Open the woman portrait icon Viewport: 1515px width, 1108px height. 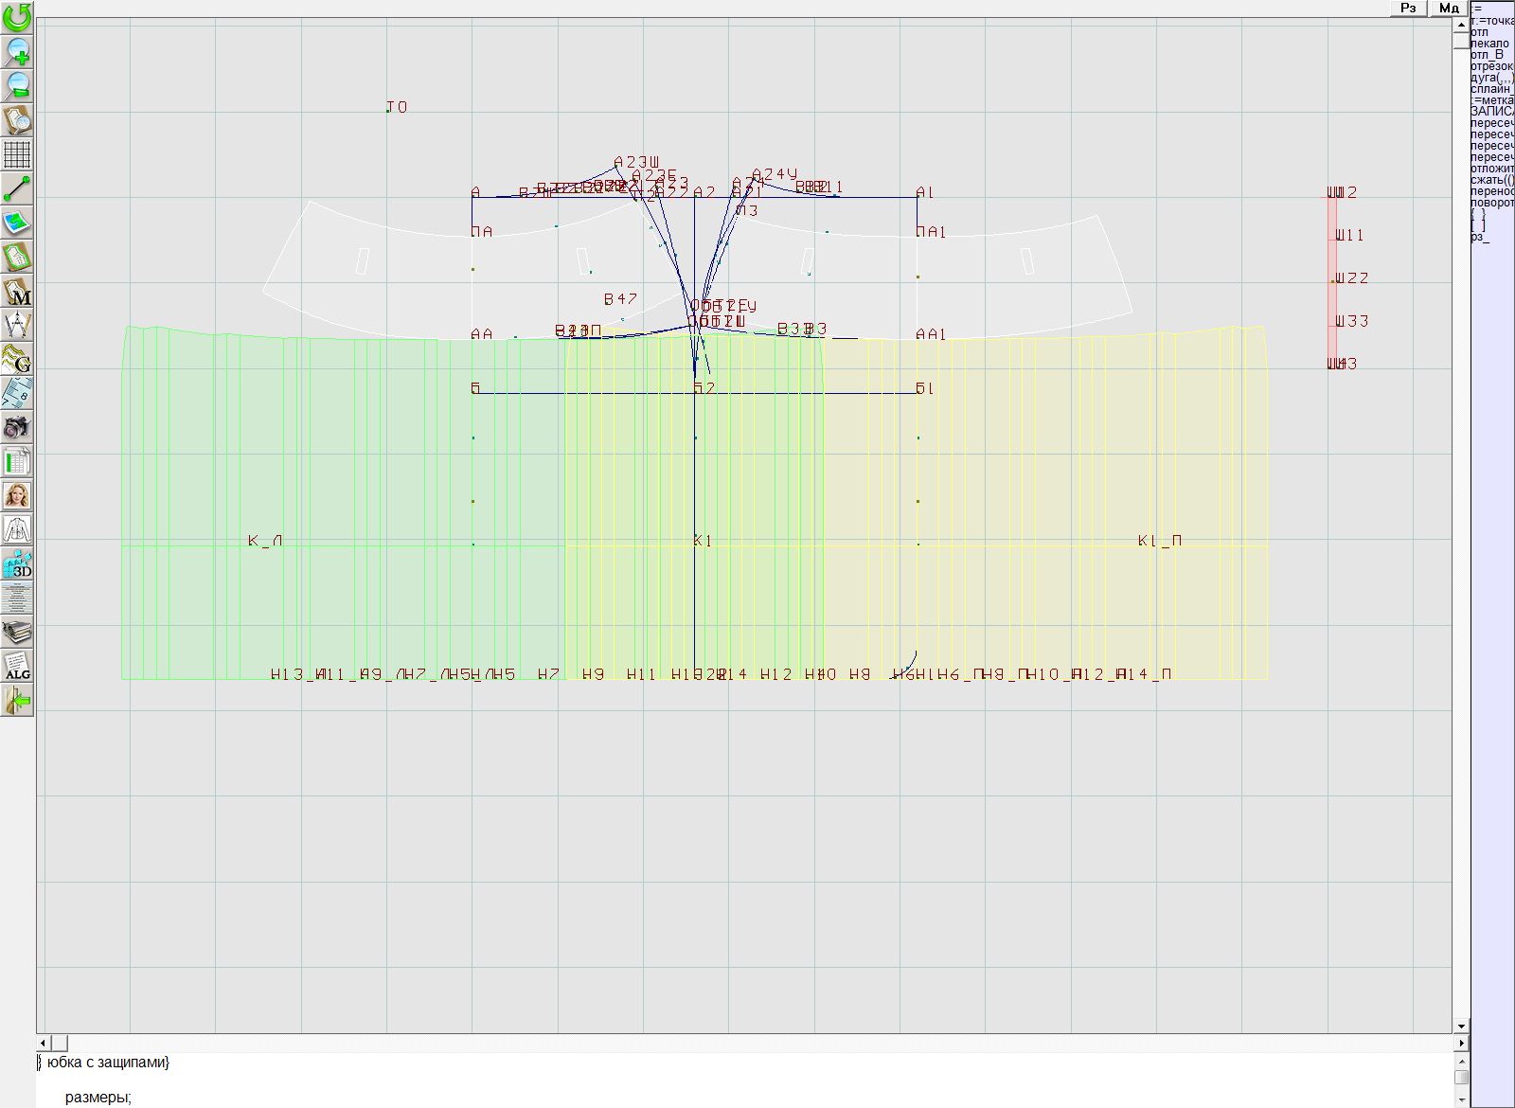pyautogui.click(x=17, y=495)
